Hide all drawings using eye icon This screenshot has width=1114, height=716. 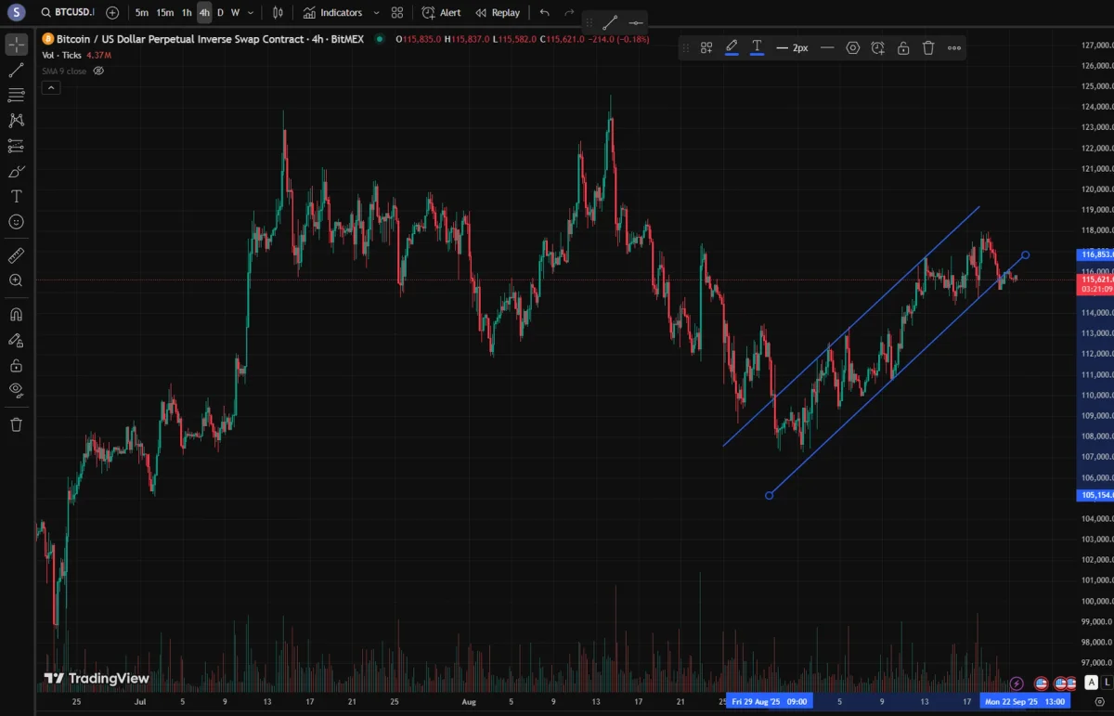(x=16, y=390)
